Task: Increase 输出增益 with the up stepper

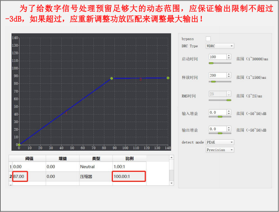Action: [229, 128]
